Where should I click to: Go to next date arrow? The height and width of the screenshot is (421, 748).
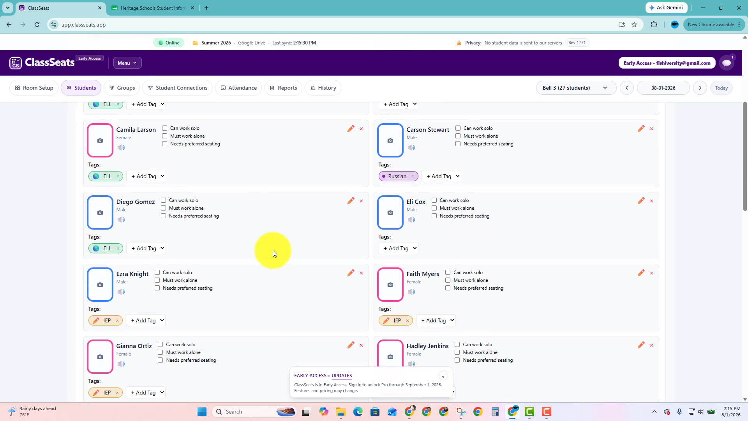tap(700, 88)
